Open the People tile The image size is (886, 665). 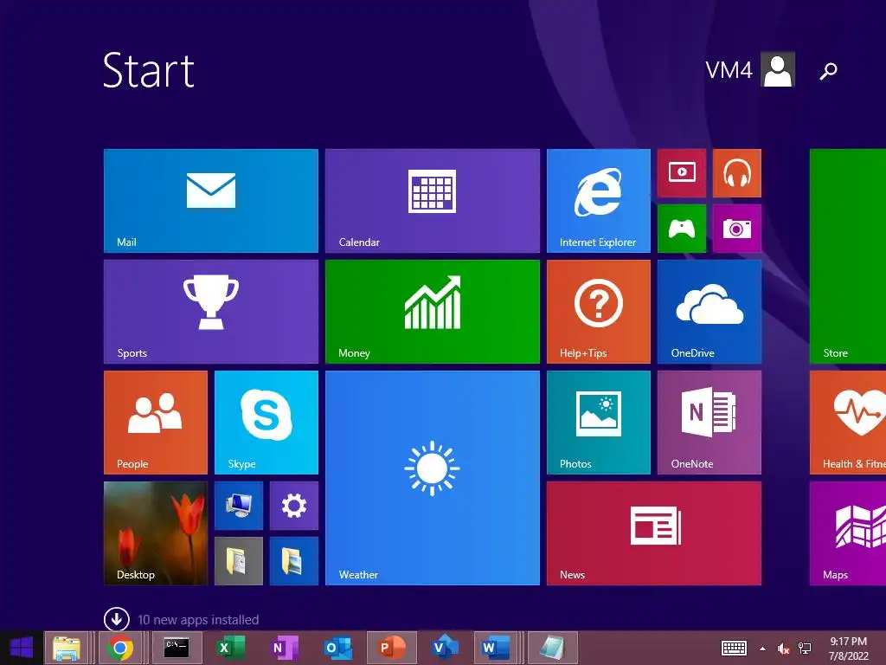click(156, 423)
